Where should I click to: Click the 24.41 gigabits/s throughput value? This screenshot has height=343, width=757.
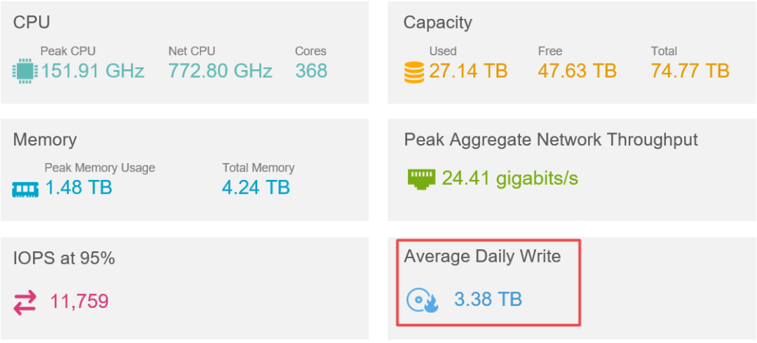(510, 178)
